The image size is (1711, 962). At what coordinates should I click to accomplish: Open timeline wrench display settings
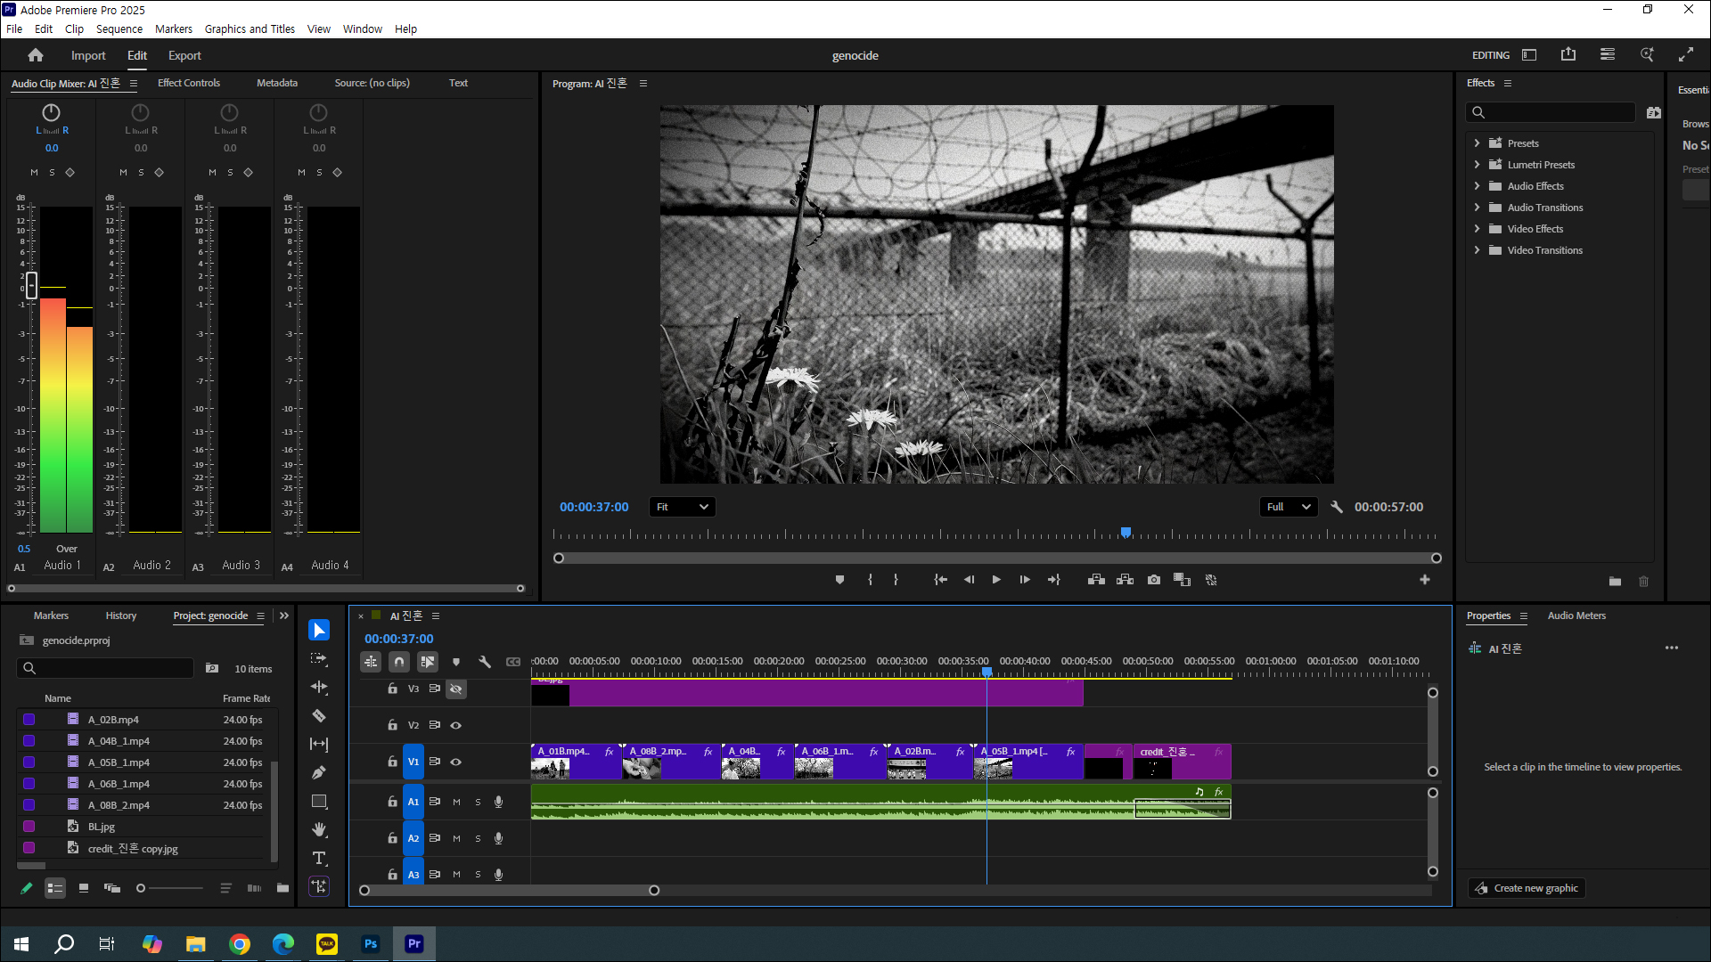tap(485, 662)
